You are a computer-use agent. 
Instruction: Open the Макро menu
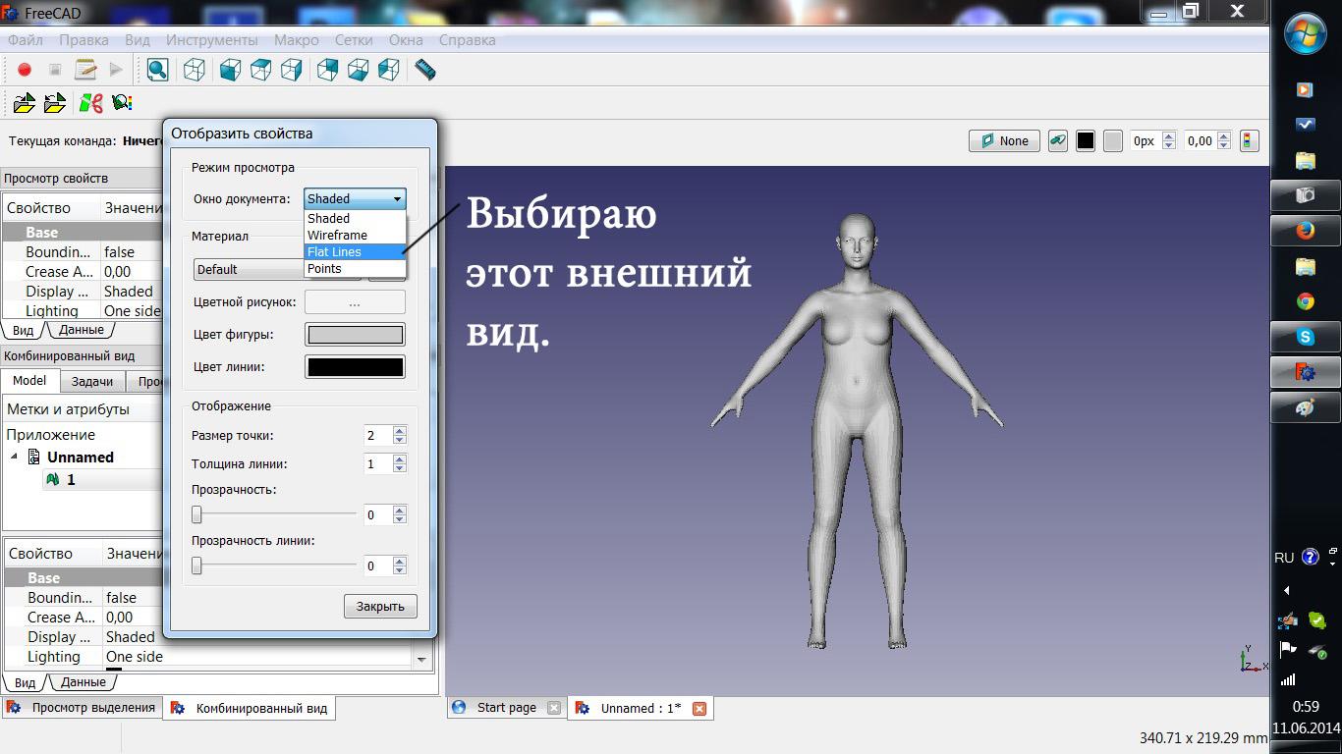pyautogui.click(x=296, y=40)
